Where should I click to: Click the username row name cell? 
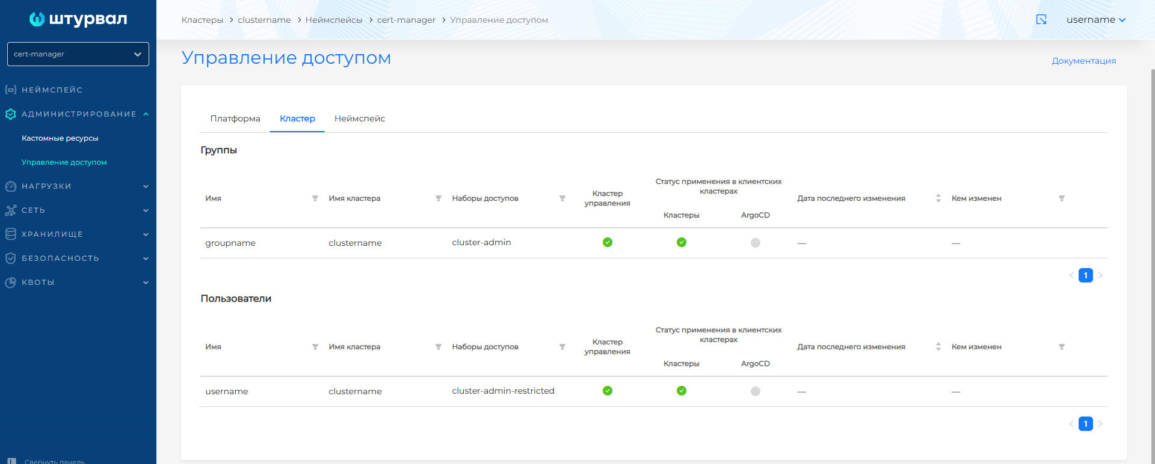(x=227, y=391)
